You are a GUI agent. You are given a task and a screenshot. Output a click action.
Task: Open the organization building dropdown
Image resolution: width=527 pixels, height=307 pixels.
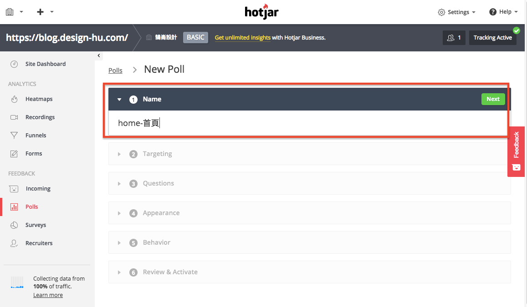pos(14,12)
